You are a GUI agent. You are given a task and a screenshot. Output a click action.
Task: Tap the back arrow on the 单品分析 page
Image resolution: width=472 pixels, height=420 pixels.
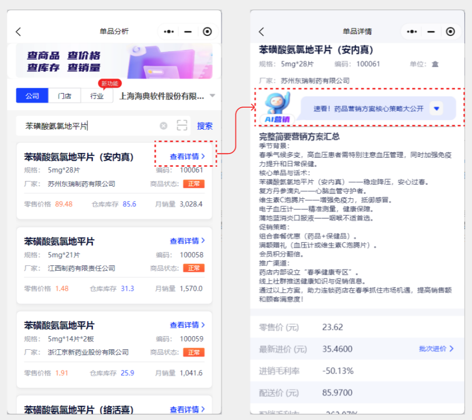(x=18, y=31)
